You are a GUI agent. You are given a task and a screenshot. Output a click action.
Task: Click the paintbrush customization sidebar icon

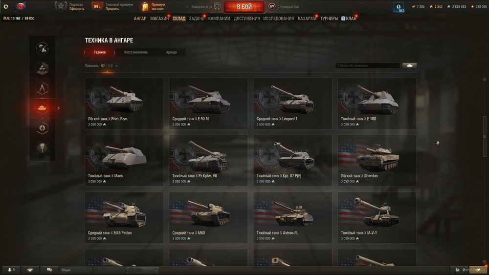click(x=42, y=148)
